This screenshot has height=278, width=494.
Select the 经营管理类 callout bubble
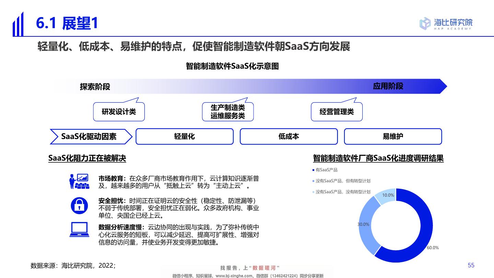pyautogui.click(x=337, y=112)
